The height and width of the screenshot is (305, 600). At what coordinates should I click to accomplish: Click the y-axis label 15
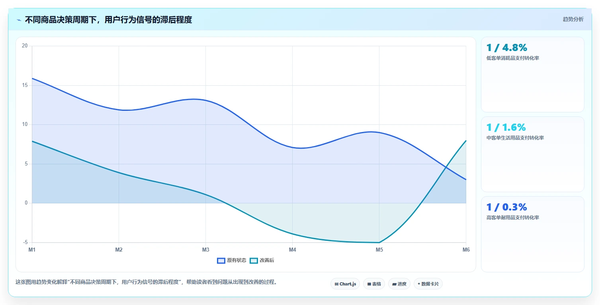coord(25,85)
